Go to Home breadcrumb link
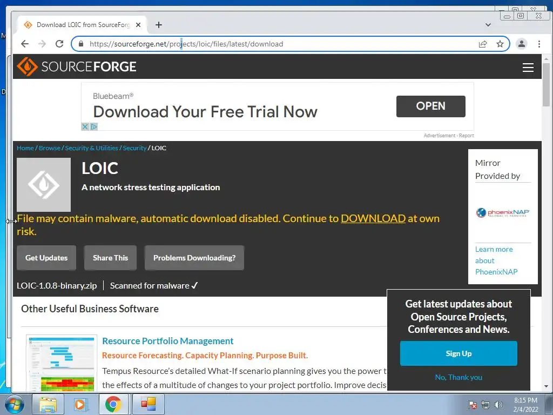Image resolution: width=553 pixels, height=415 pixels. (x=25, y=148)
